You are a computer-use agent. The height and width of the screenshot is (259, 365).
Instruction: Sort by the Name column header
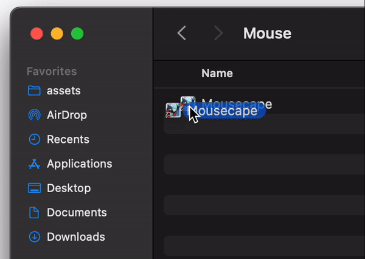[x=217, y=74]
